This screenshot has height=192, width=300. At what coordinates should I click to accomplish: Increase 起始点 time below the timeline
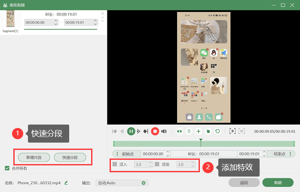pos(168,152)
